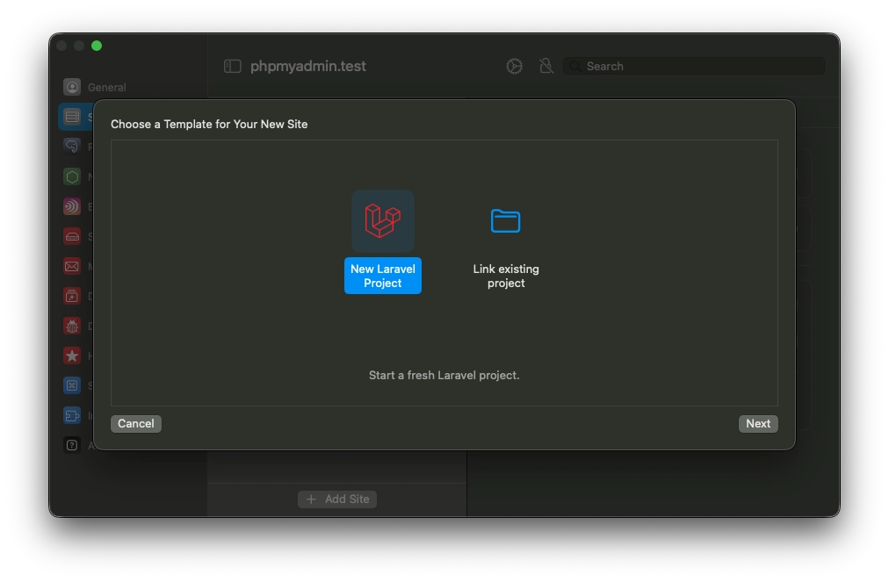
Task: Toggle the muted notifications bell icon
Action: [546, 67]
